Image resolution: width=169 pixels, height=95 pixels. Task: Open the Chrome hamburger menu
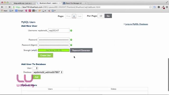(167, 7)
